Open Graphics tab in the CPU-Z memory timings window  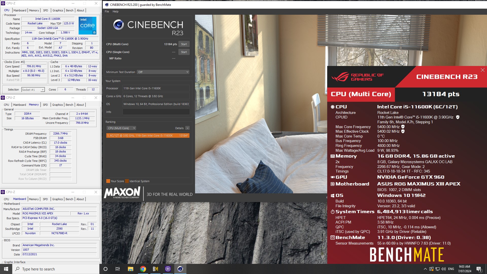(x=57, y=105)
